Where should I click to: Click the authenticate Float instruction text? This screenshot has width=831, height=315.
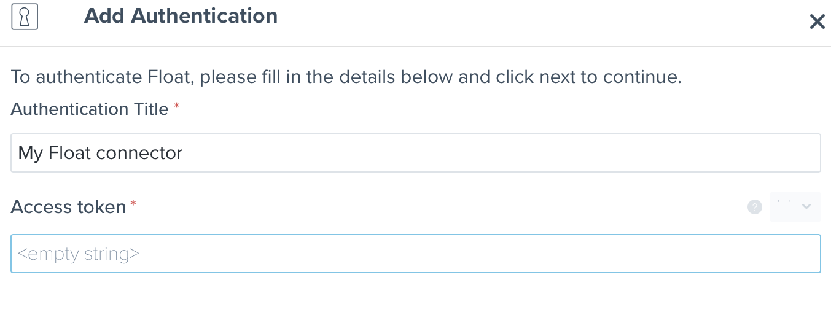(x=346, y=77)
